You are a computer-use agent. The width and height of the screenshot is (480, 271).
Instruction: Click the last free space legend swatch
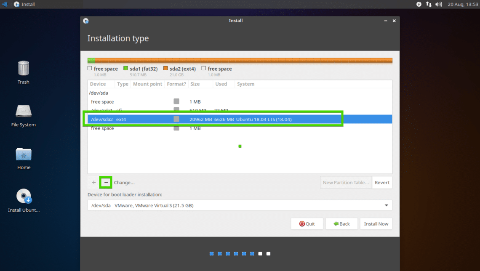(203, 68)
